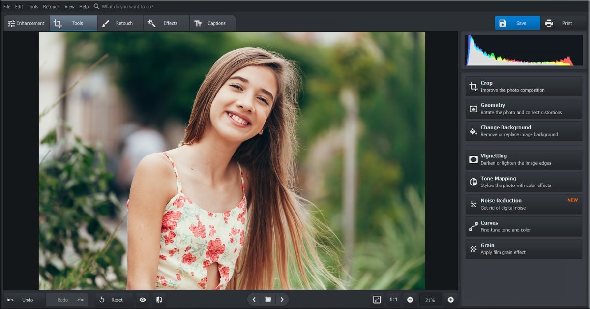The width and height of the screenshot is (590, 309).
Task: Fit image to screen icon
Action: (377, 300)
